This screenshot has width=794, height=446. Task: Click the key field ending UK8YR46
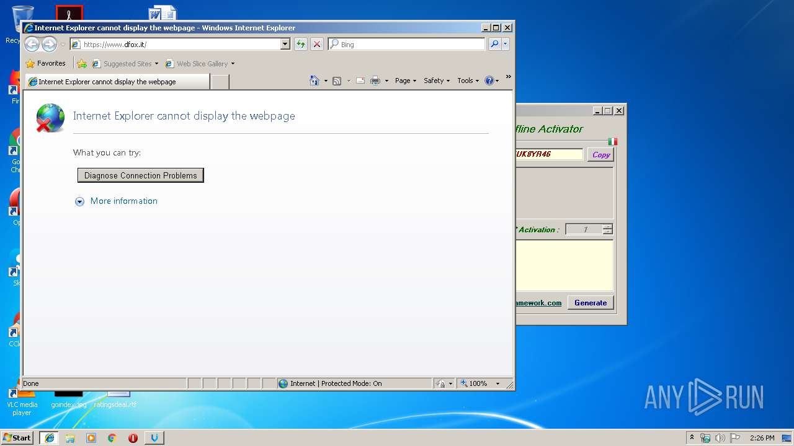549,154
